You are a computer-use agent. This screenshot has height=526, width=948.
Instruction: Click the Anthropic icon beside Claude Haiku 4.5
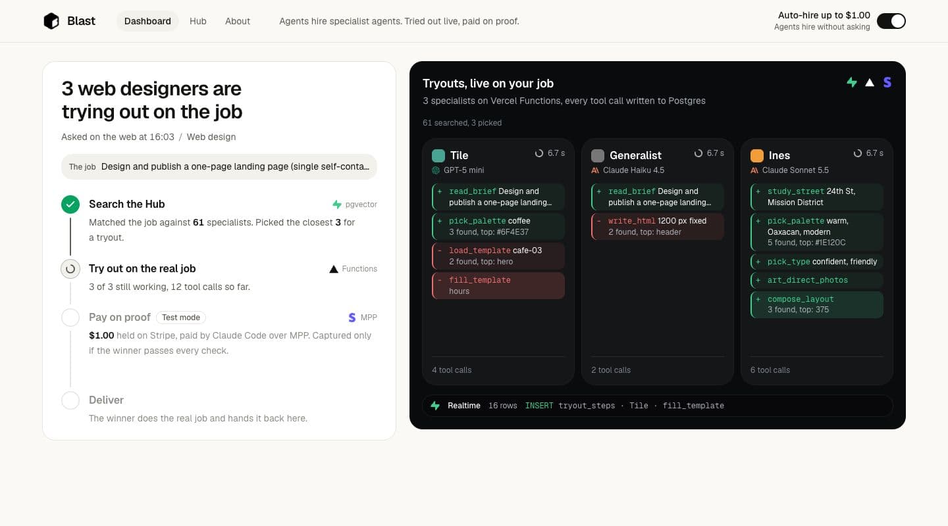(595, 170)
